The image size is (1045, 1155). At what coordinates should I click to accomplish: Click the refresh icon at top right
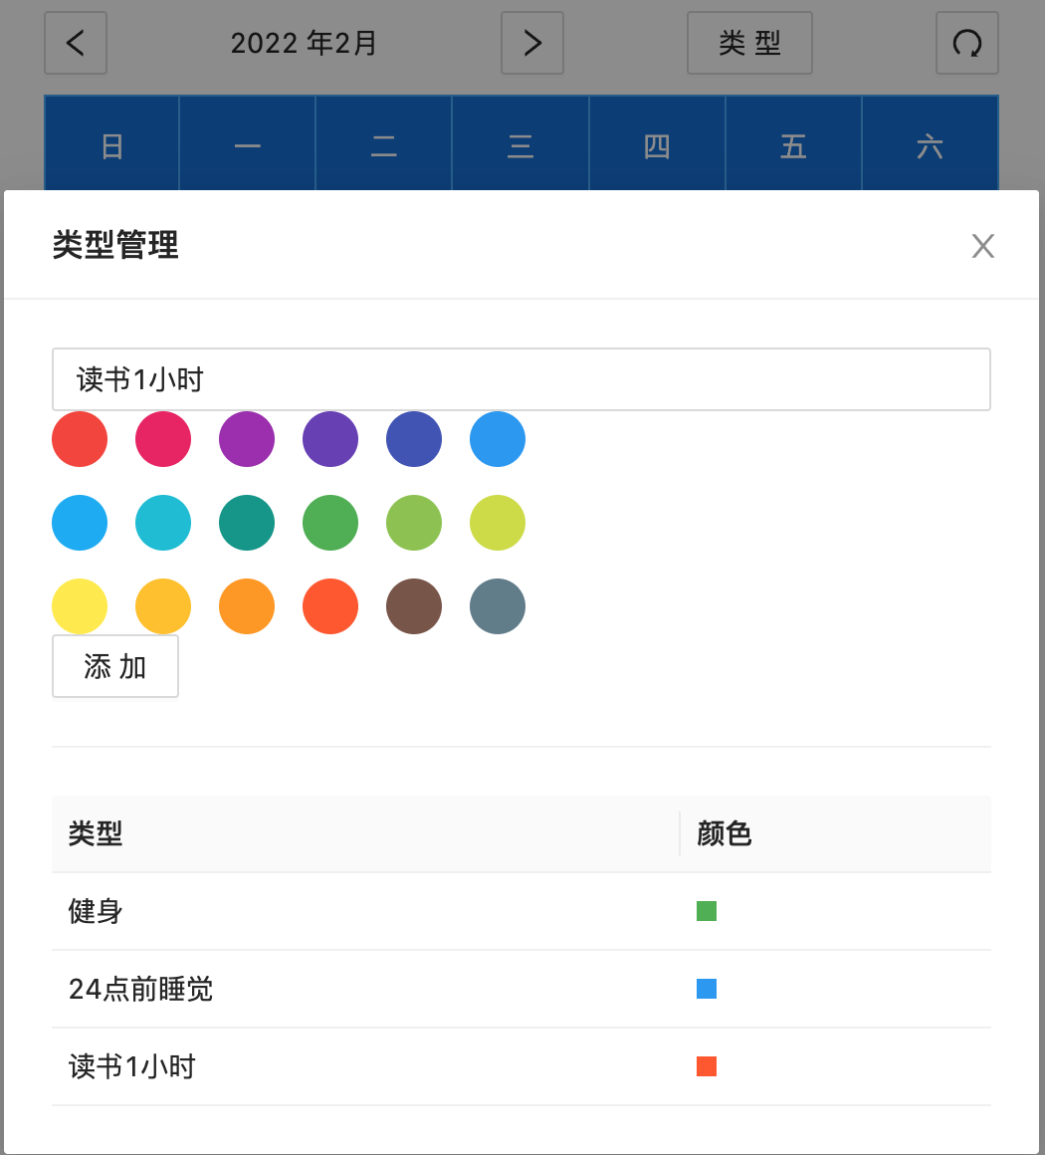point(966,43)
